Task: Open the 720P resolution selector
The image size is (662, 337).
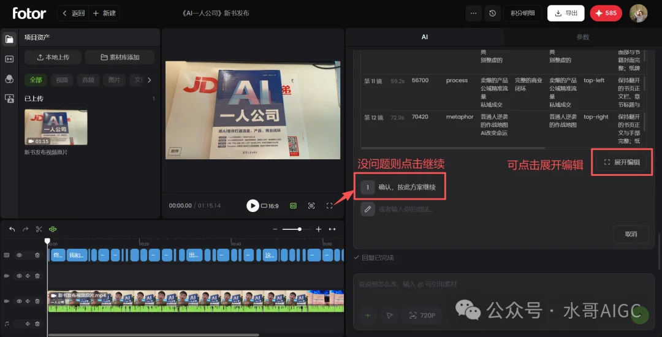Action: click(x=422, y=315)
